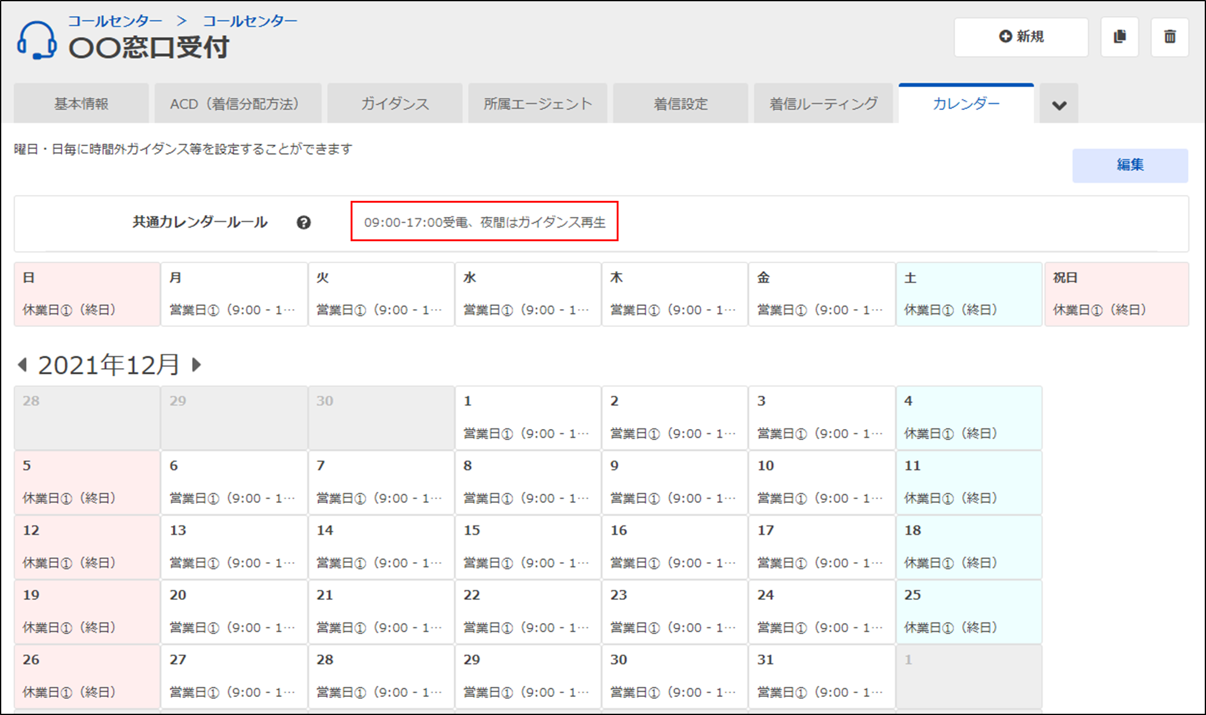1206x715 pixels.
Task: Click the copy/duplicate icon button
Action: (x=1120, y=37)
